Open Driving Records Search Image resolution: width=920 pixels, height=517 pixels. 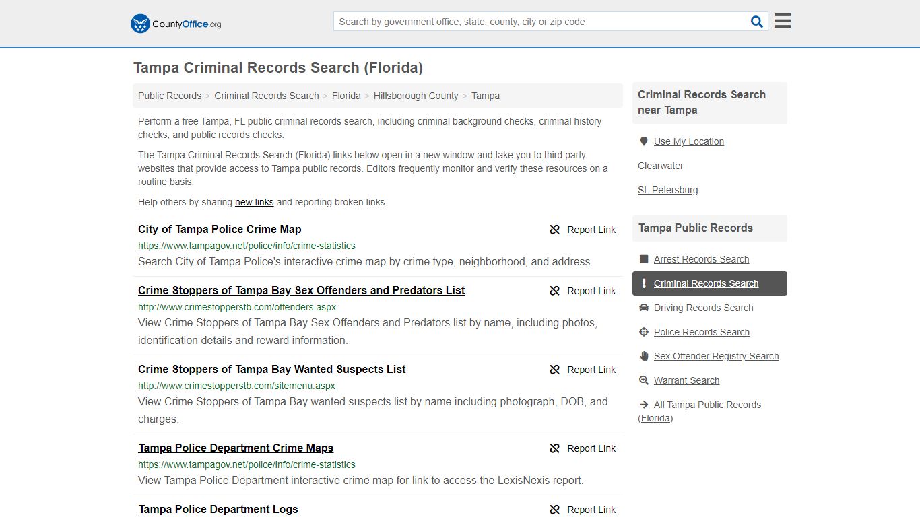point(704,308)
